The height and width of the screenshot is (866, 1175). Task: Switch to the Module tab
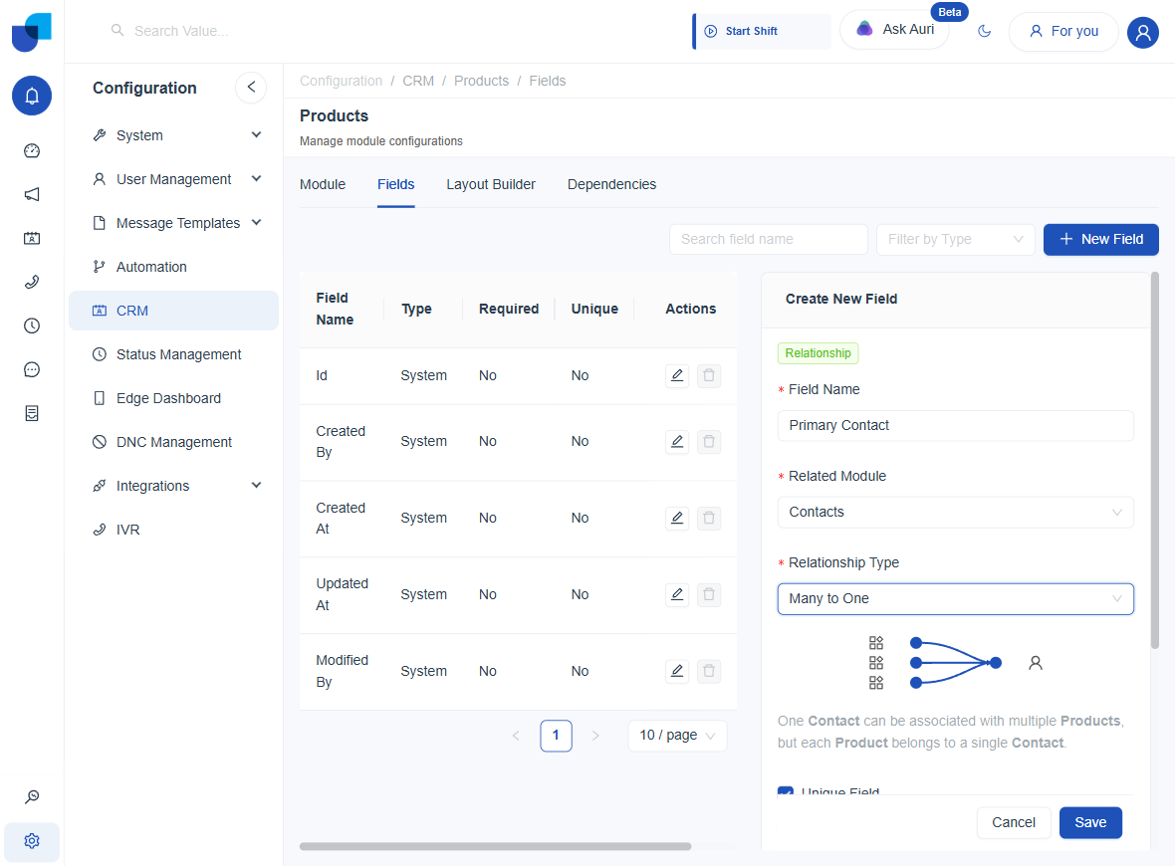pos(323,184)
